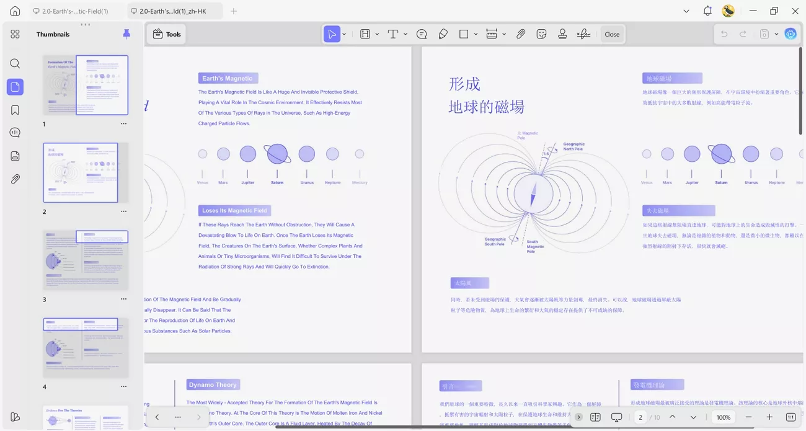This screenshot has width=806, height=431.
Task: Click Close to exit the annotation toolbar
Action: click(612, 34)
